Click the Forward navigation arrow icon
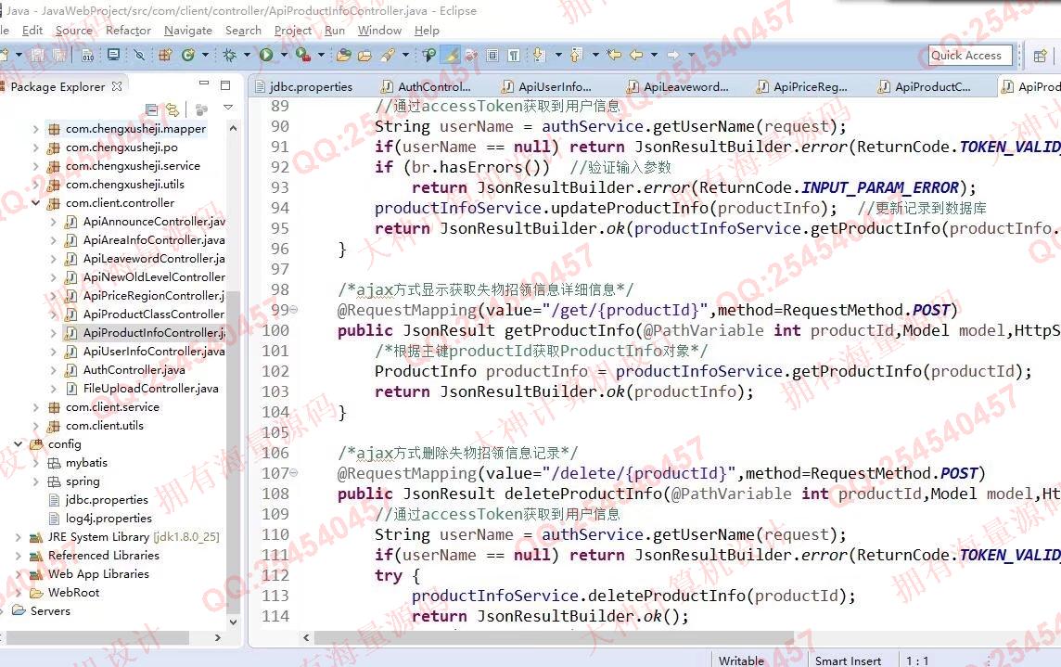The image size is (1061, 667). (x=673, y=55)
